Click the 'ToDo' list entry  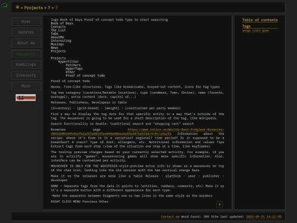pos(54,34)
